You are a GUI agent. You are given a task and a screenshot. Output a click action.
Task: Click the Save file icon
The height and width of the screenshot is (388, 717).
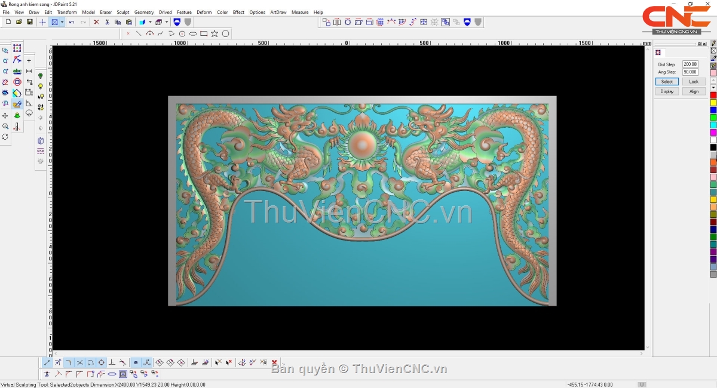click(29, 22)
